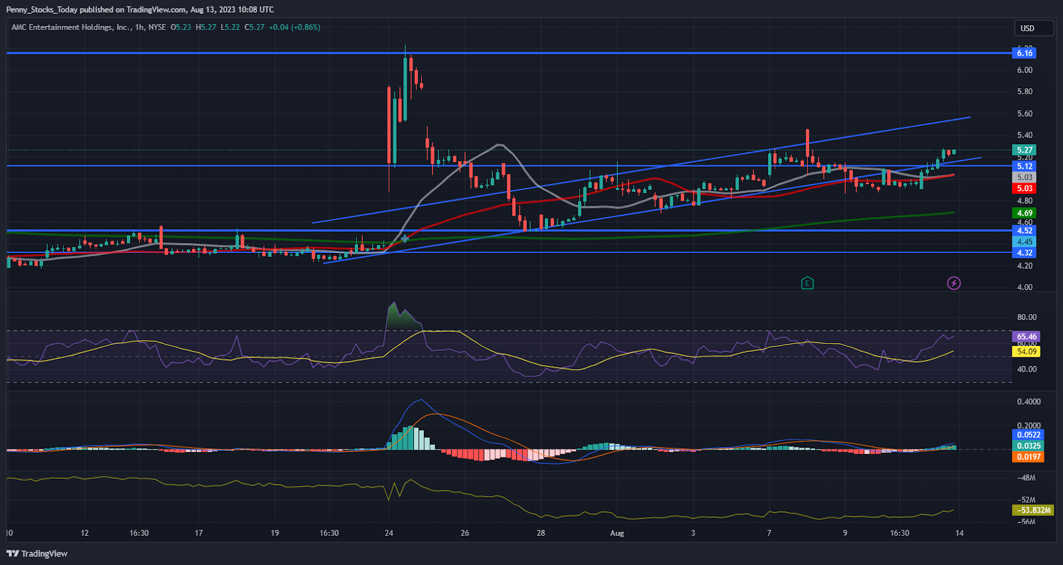Click the green 4.69 moving average label

coord(1024,213)
